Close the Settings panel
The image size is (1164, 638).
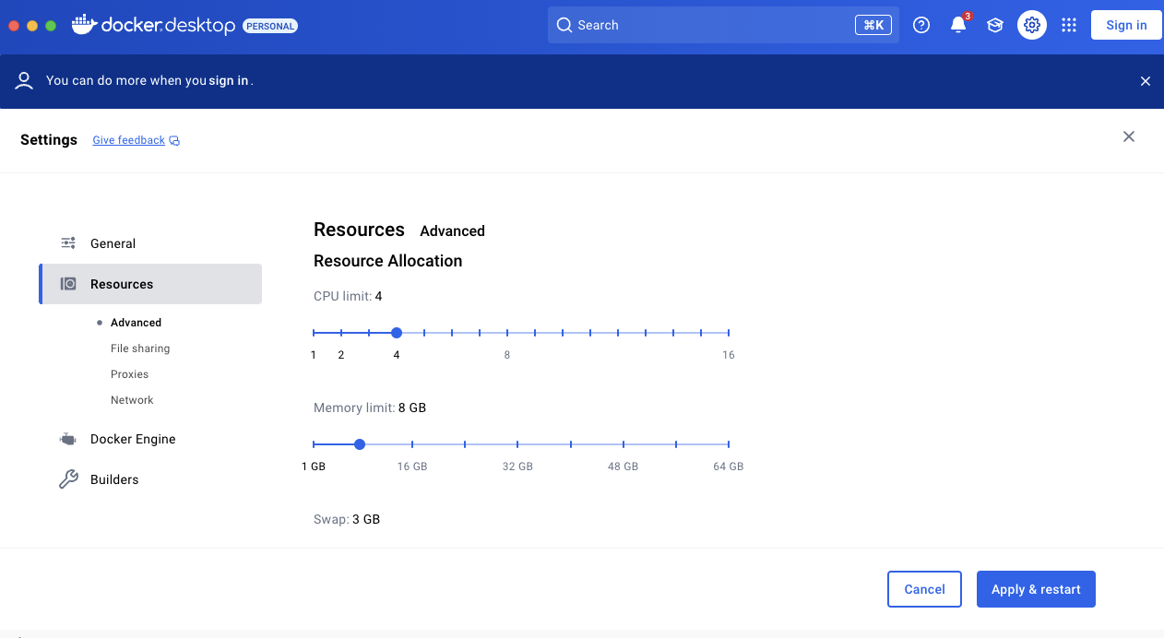pos(1128,136)
